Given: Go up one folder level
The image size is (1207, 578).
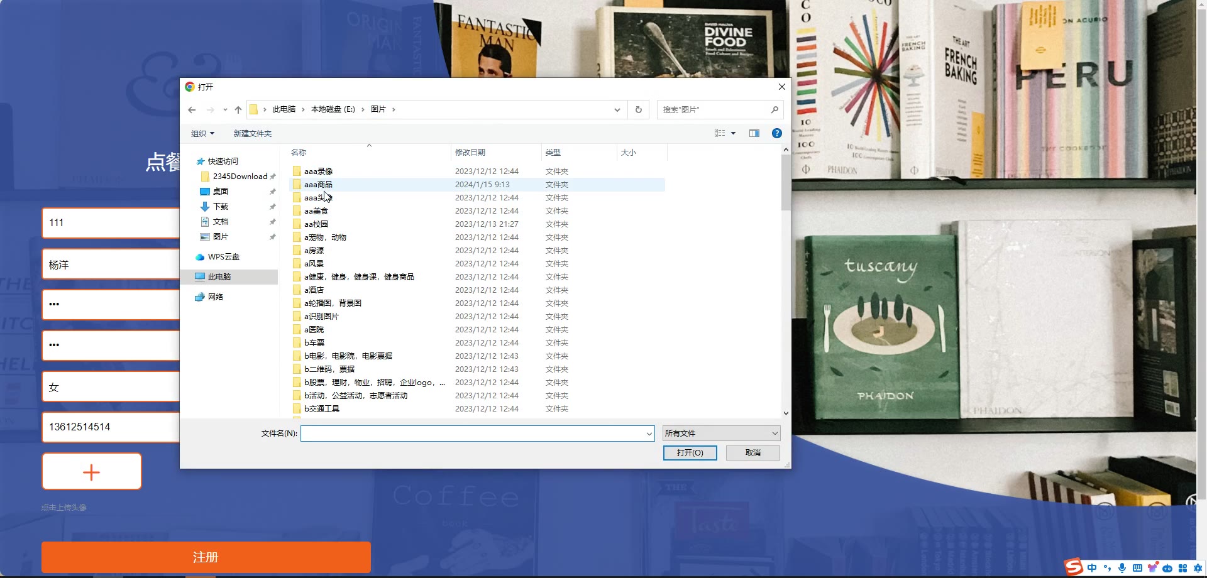Looking at the screenshot, I should point(238,109).
